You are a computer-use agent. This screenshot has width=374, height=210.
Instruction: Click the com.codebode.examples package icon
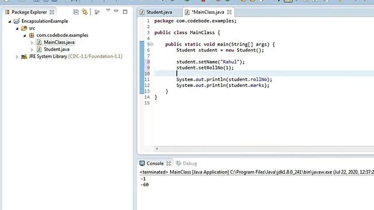[x=32, y=35]
